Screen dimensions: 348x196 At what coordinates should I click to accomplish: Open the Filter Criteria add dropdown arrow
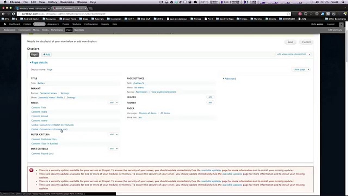point(117,134)
